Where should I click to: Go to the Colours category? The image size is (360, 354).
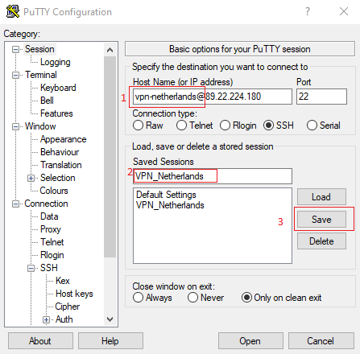(x=54, y=191)
